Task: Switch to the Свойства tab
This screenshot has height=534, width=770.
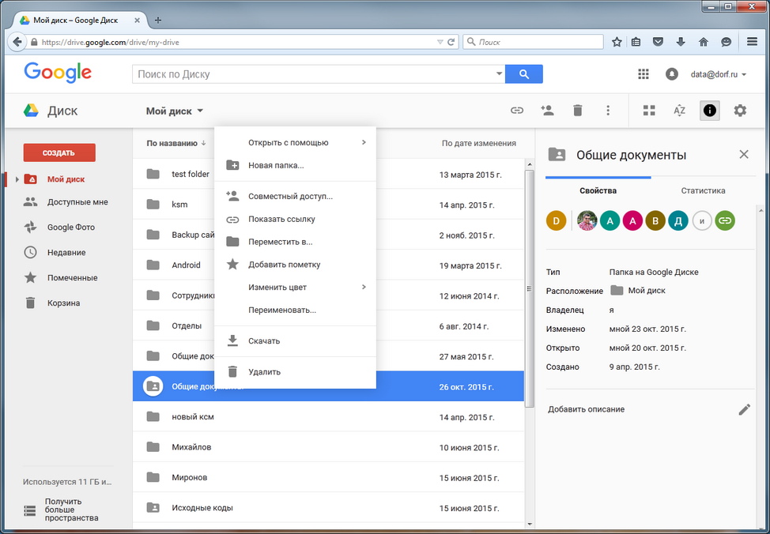Action: click(598, 190)
